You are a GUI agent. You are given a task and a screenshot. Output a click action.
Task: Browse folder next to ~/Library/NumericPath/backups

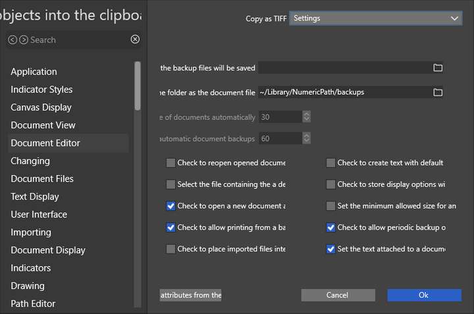pos(438,92)
